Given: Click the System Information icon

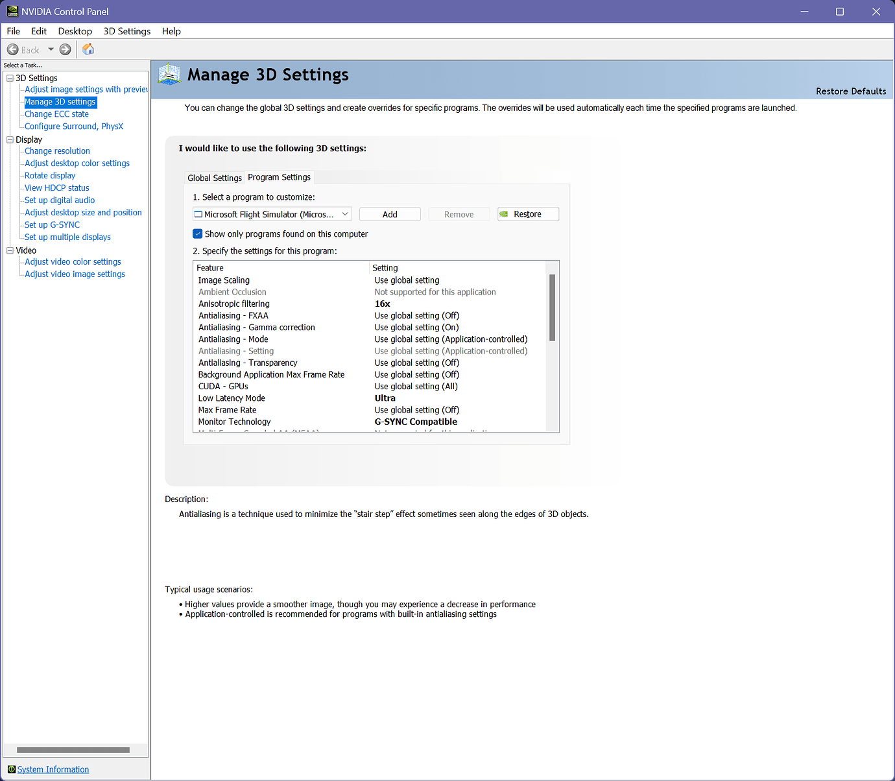Looking at the screenshot, I should point(11,769).
